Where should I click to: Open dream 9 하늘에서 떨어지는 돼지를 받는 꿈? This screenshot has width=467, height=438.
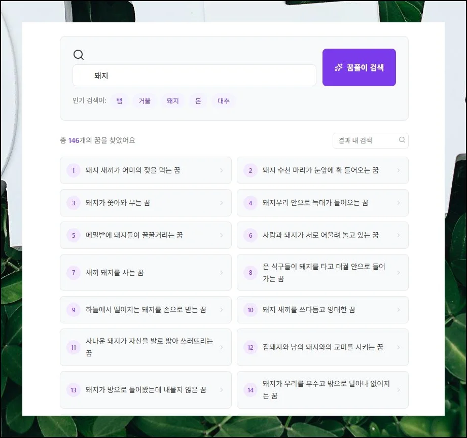(x=146, y=310)
